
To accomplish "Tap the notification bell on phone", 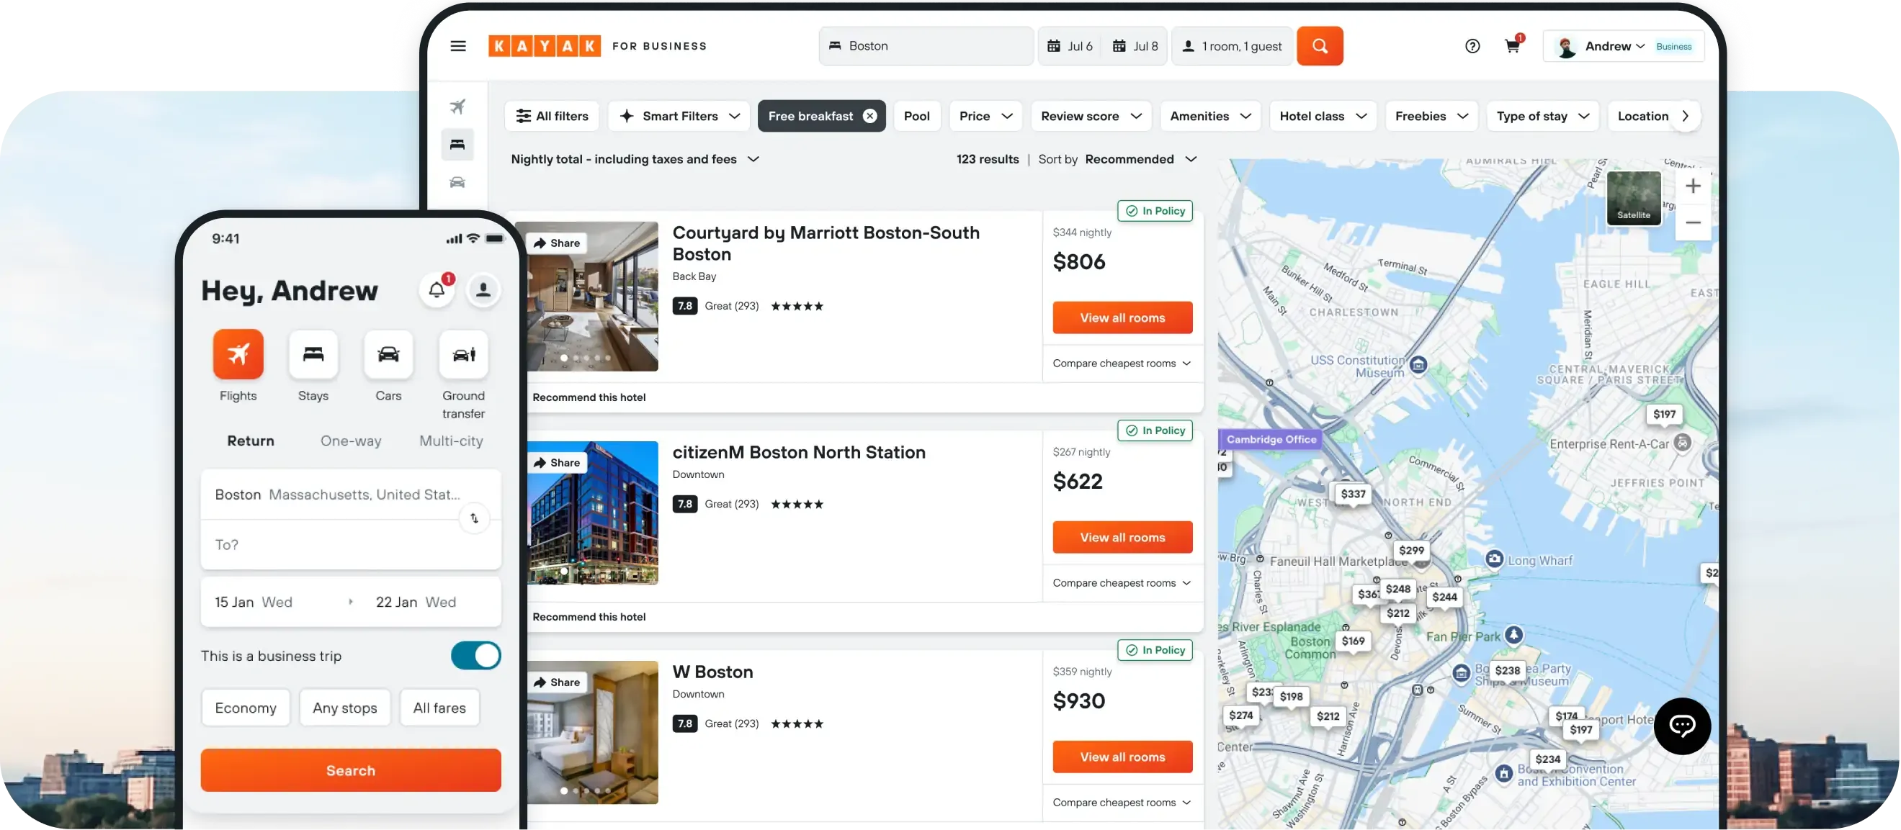I will coord(437,289).
